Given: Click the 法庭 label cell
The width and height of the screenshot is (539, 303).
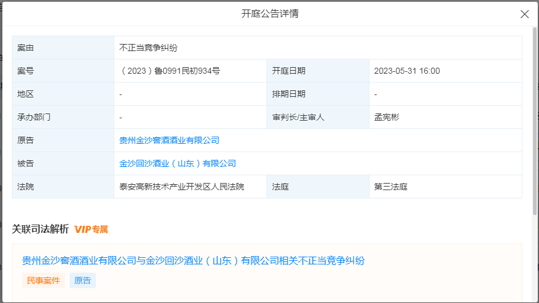Looking at the screenshot, I should coord(318,187).
